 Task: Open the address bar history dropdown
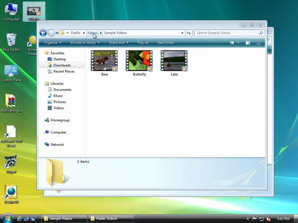pos(182,33)
